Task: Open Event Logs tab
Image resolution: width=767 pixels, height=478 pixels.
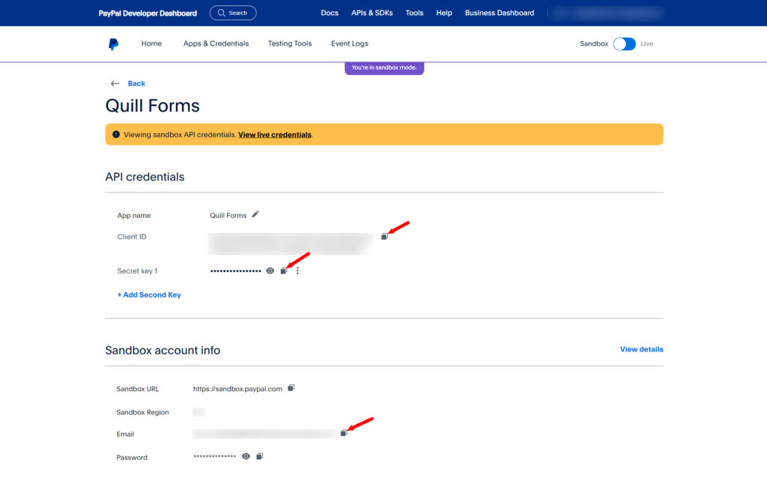Action: point(350,43)
